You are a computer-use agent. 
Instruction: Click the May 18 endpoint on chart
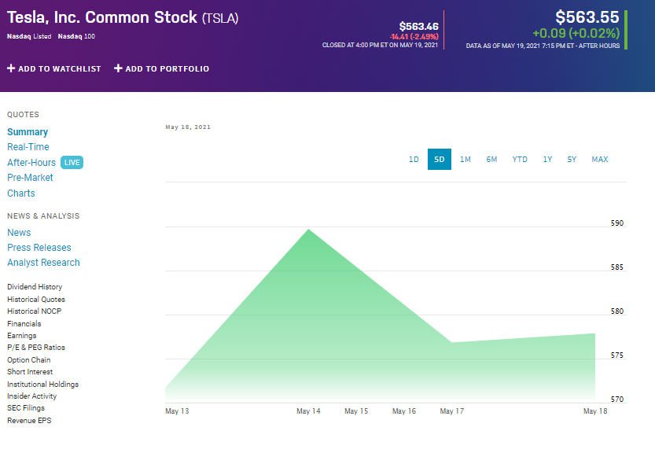point(594,333)
